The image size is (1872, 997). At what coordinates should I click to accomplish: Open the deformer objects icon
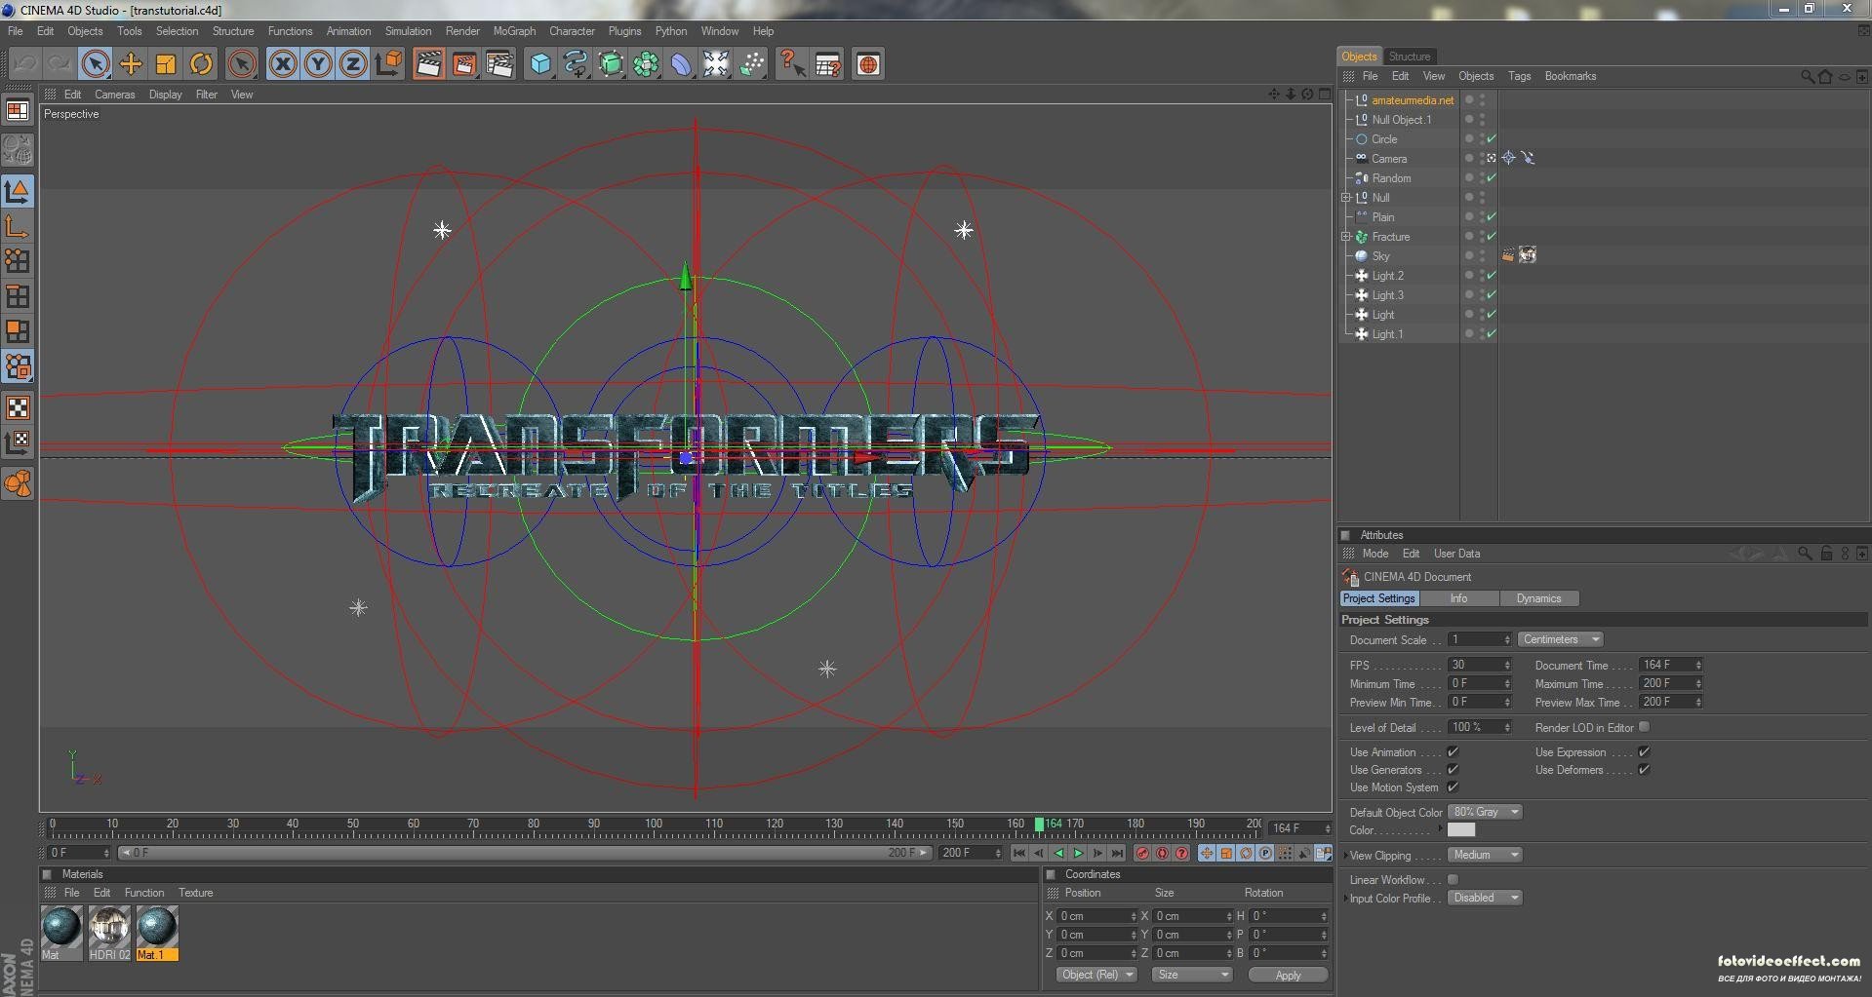681,64
